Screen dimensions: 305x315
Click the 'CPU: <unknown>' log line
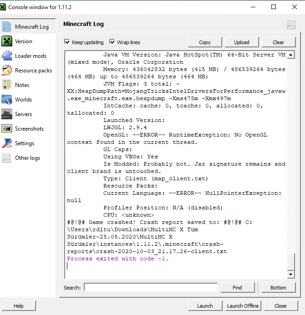[128, 215]
